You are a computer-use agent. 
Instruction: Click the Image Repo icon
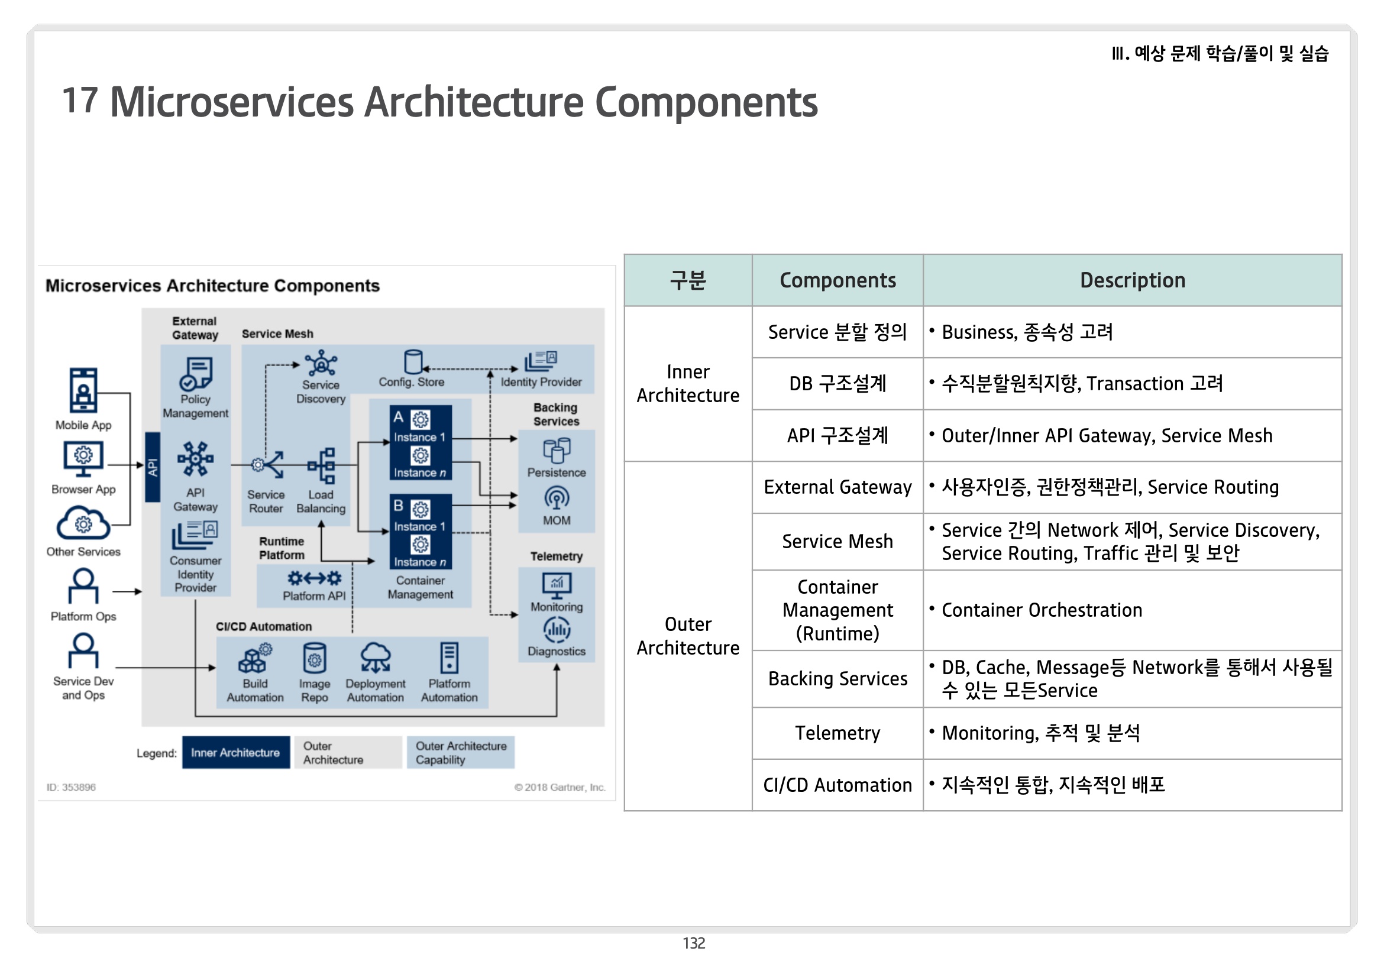(315, 658)
